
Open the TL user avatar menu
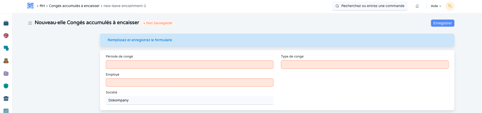(x=450, y=6)
